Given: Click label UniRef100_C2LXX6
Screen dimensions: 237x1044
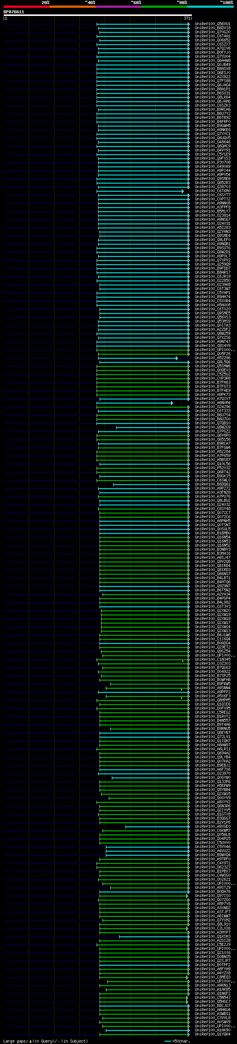Looking at the screenshot, I should [213, 928].
